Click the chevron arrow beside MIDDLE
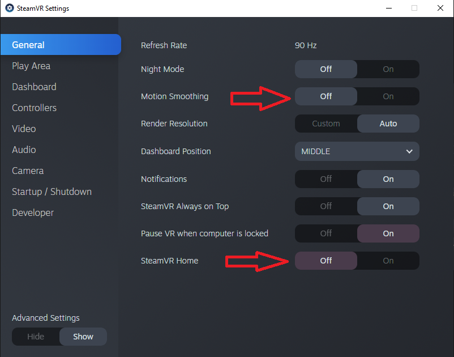 [409, 151]
